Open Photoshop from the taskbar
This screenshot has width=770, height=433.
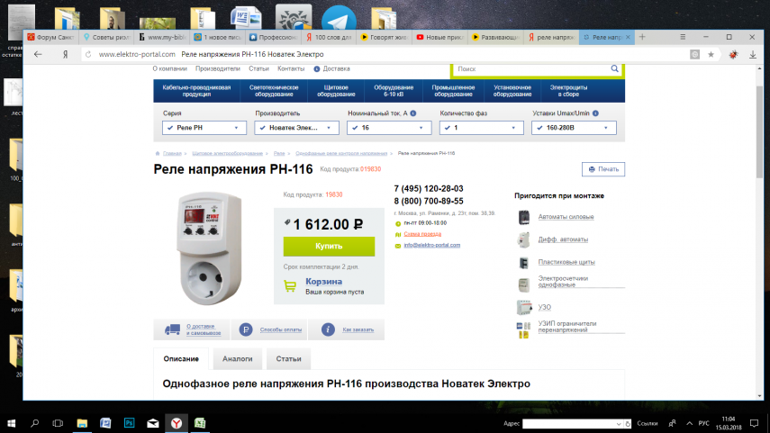(129, 423)
